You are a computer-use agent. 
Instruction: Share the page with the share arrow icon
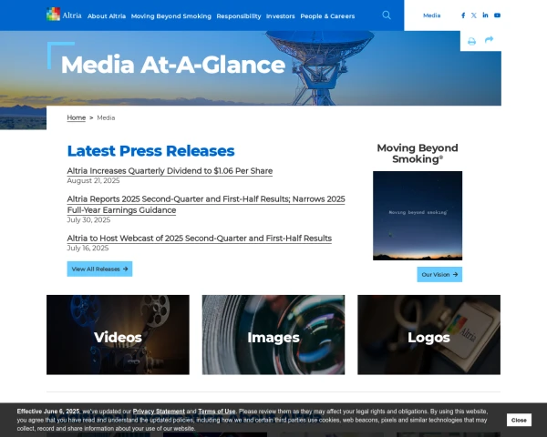point(489,39)
